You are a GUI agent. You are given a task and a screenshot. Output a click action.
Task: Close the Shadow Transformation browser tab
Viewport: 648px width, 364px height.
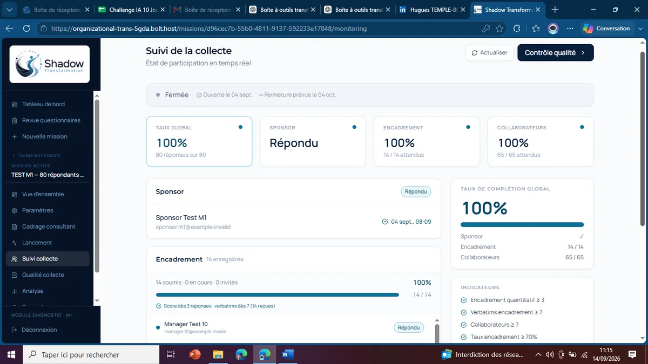coord(538,10)
